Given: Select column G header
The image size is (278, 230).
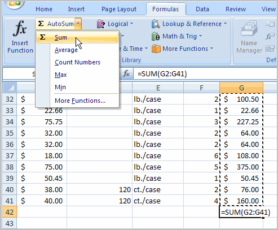Looking at the screenshot, I should pos(241,88).
